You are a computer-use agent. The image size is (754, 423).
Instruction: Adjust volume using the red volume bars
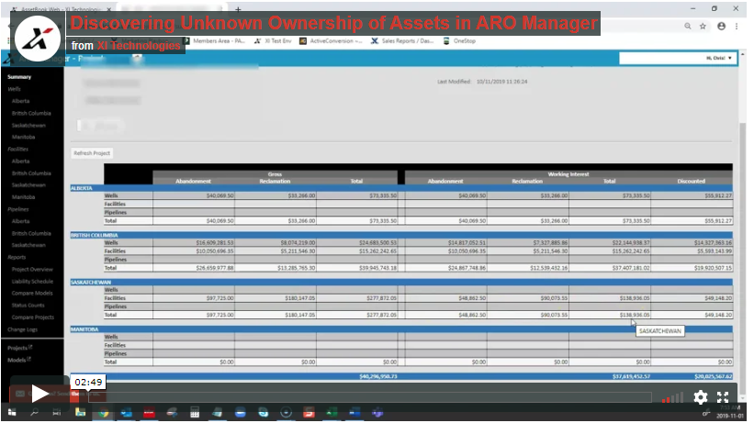[x=672, y=397]
